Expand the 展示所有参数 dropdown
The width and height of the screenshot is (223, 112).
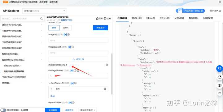point(88,110)
